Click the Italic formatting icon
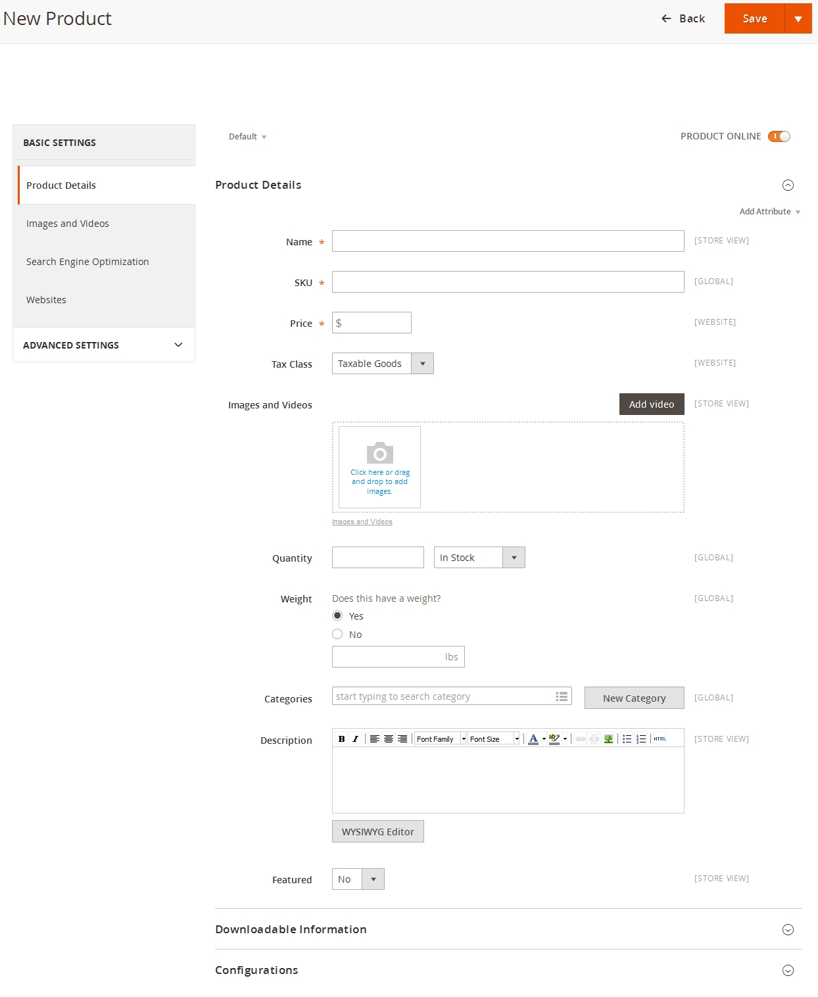 tap(355, 739)
